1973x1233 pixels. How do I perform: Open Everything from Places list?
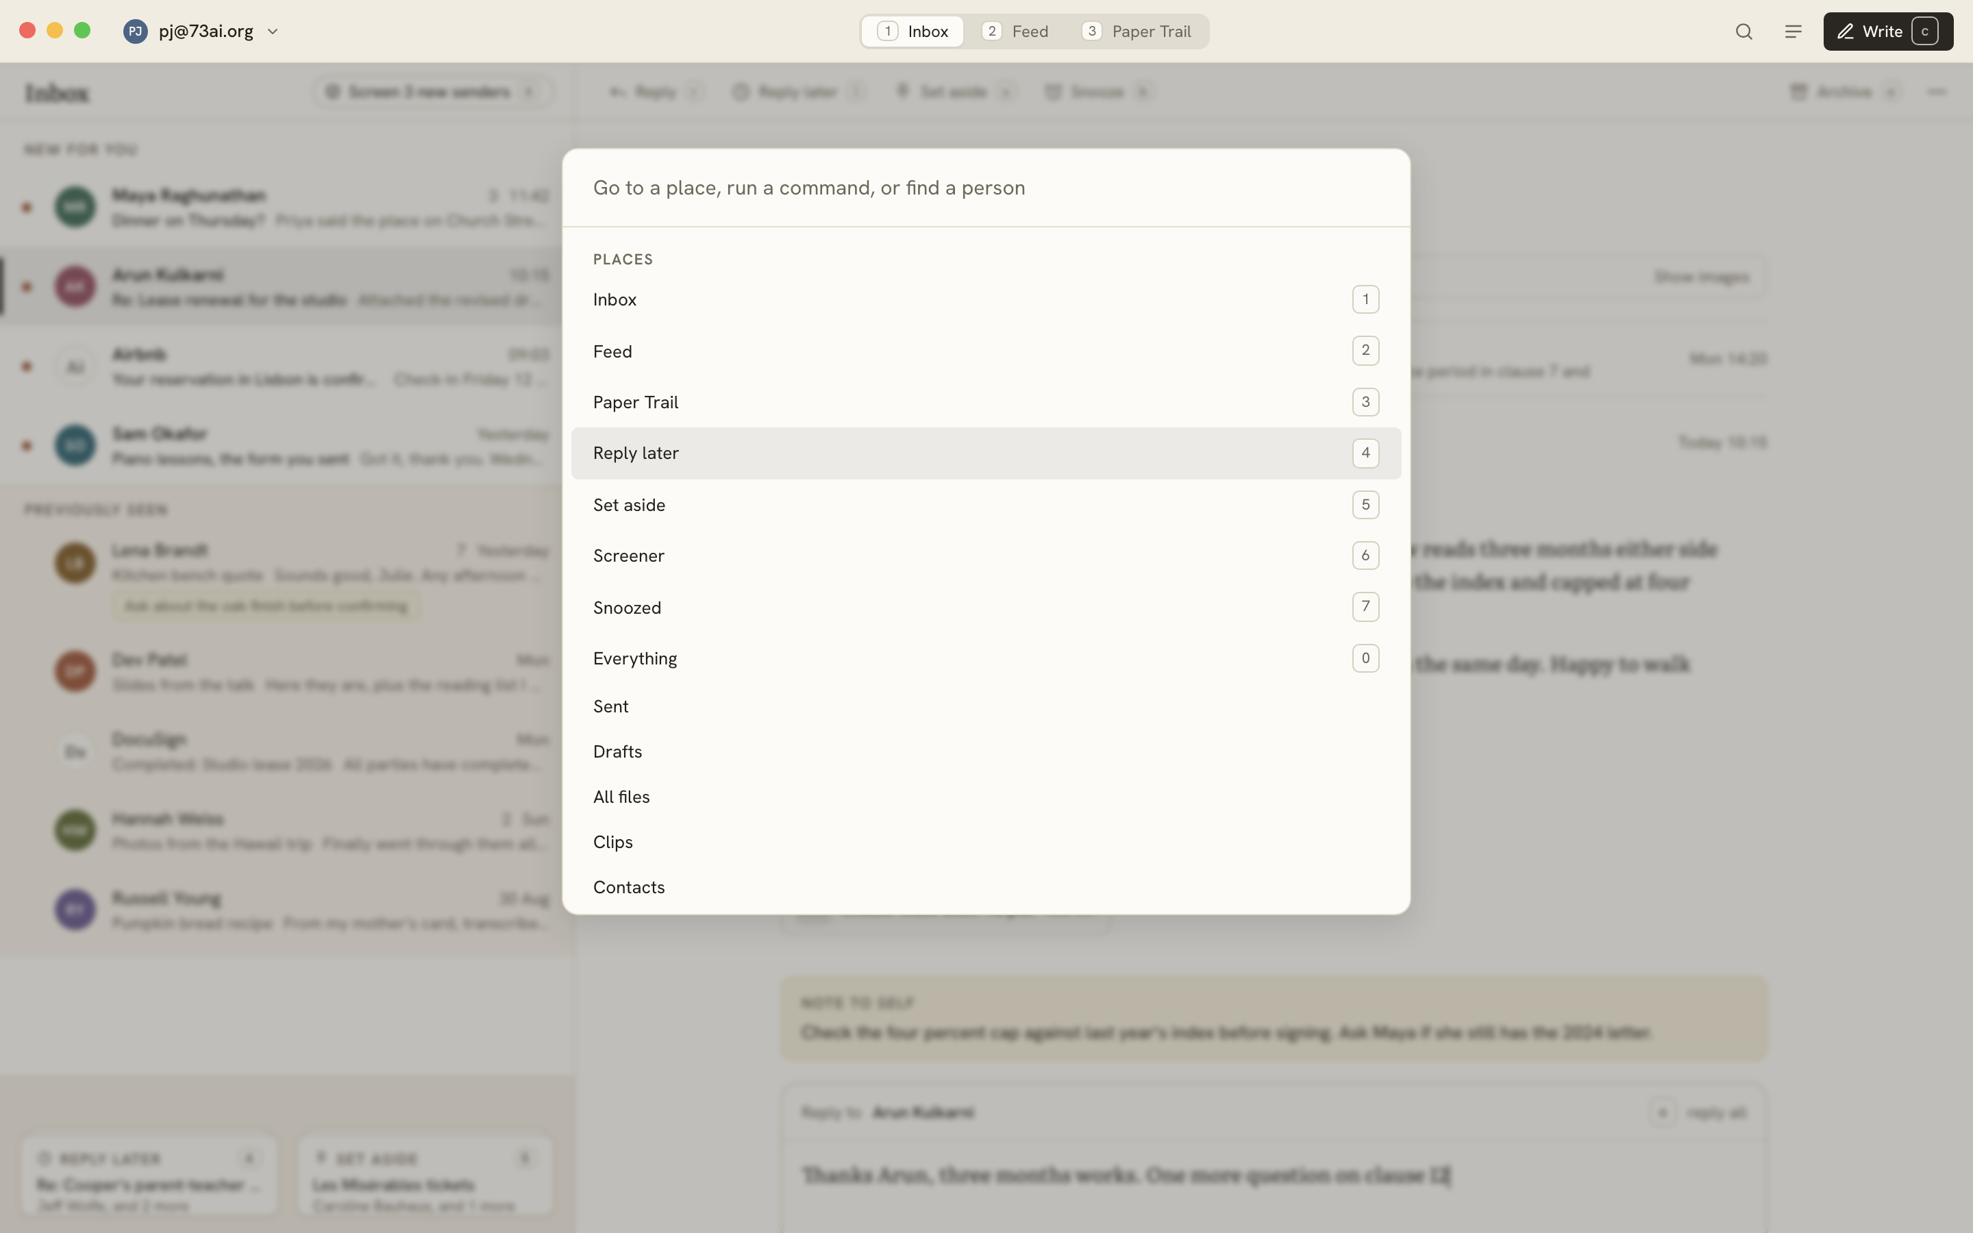tap(986, 658)
